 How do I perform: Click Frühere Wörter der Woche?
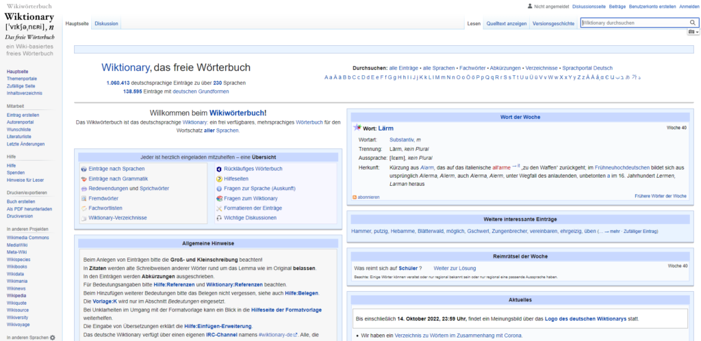661,196
